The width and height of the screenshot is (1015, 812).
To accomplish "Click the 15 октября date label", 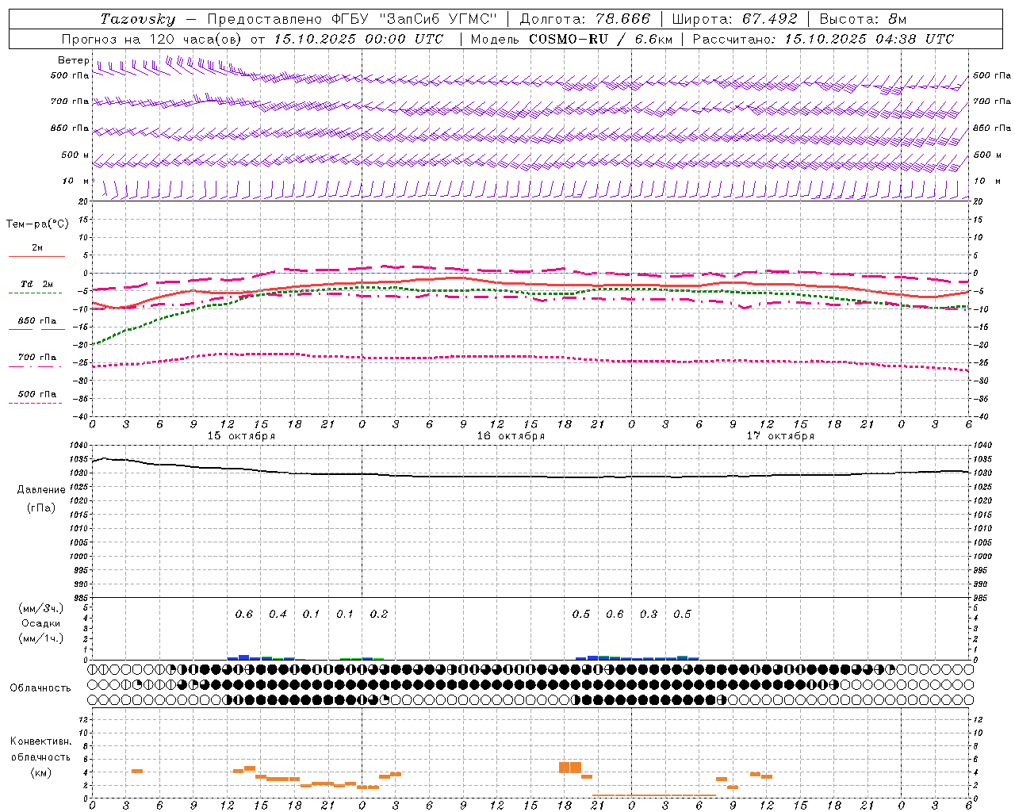I will 241,436.
